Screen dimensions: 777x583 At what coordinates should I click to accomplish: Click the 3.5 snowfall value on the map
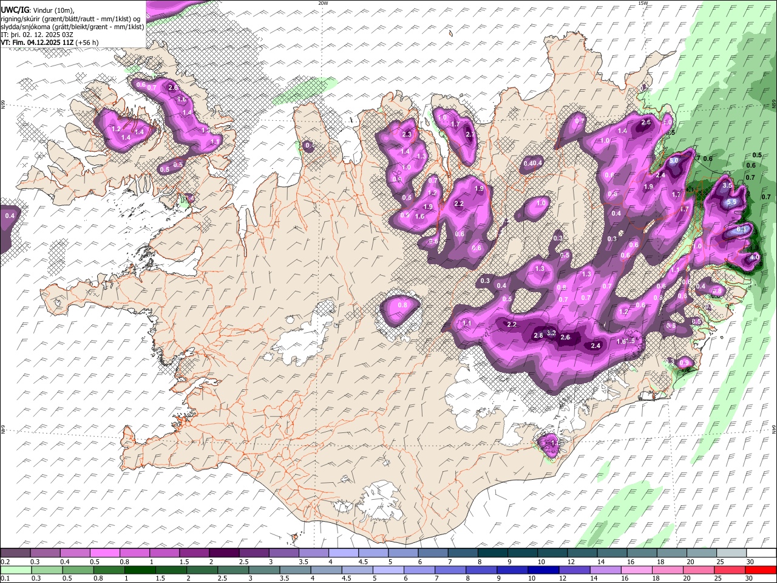point(727,186)
